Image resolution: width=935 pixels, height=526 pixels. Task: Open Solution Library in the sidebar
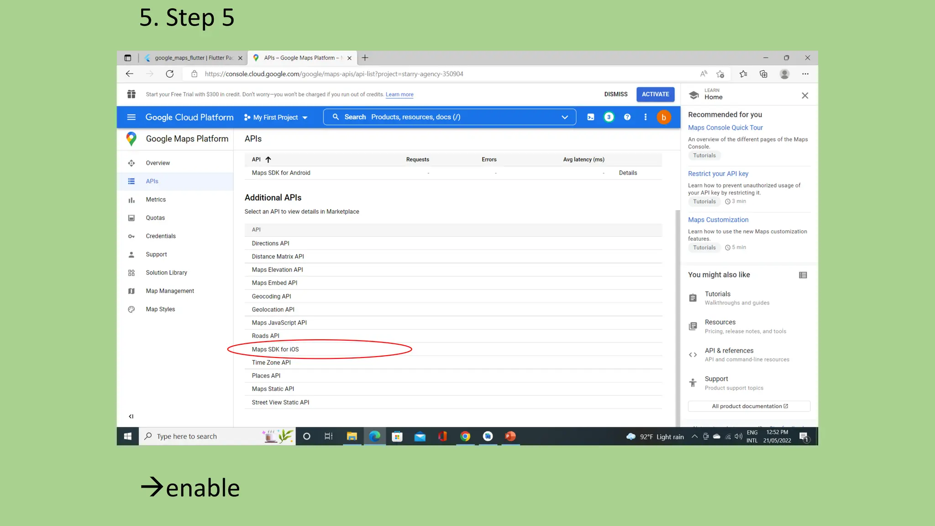point(175,273)
